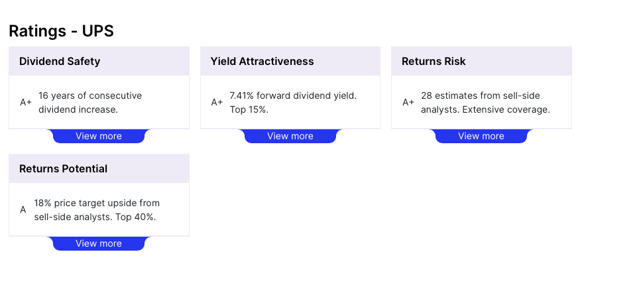The width and height of the screenshot is (639, 305).
Task: Click the 18% price target upside text
Action: click(97, 203)
